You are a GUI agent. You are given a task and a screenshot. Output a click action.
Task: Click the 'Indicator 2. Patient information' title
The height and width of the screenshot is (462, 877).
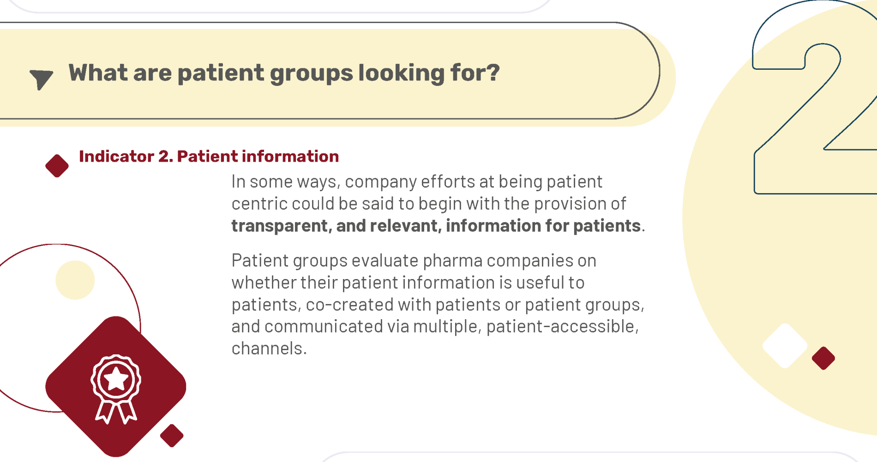pos(209,156)
